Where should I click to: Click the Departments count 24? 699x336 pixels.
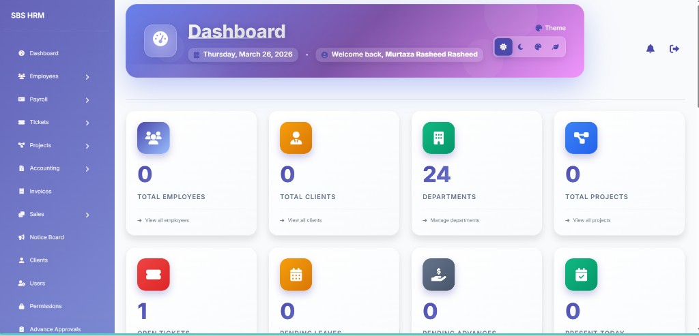point(436,174)
